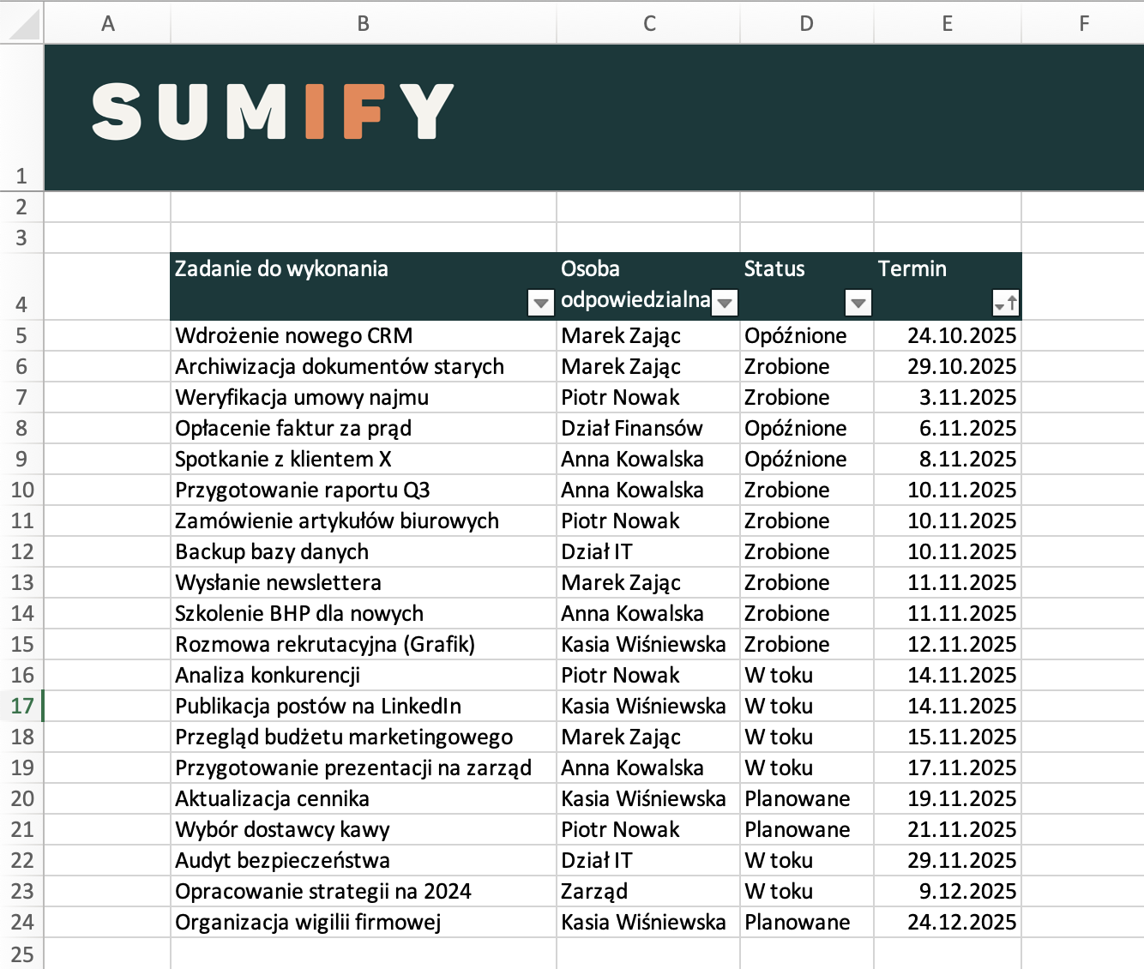Image resolution: width=1144 pixels, height=969 pixels.
Task: Select row number 17
Action: point(22,706)
